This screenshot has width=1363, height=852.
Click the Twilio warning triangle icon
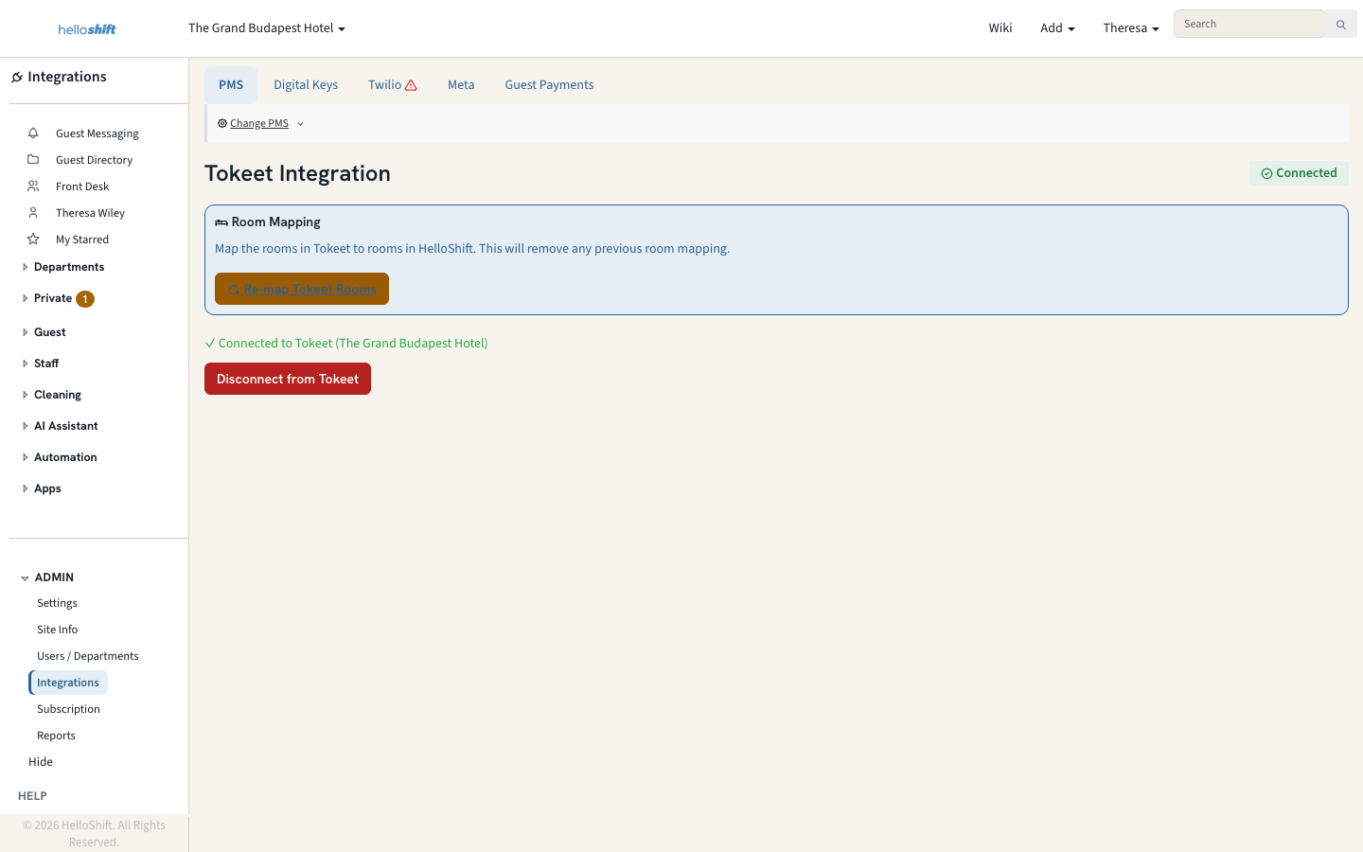click(411, 85)
